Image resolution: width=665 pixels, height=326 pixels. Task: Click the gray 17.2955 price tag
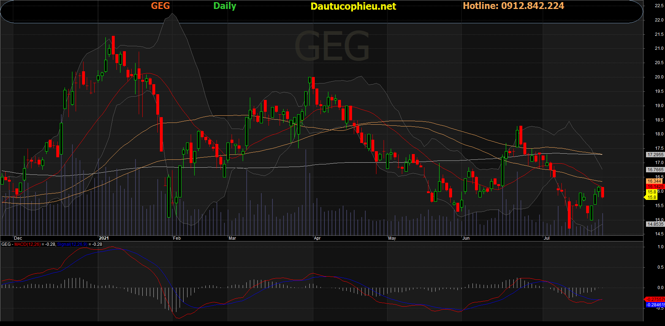tap(655, 155)
